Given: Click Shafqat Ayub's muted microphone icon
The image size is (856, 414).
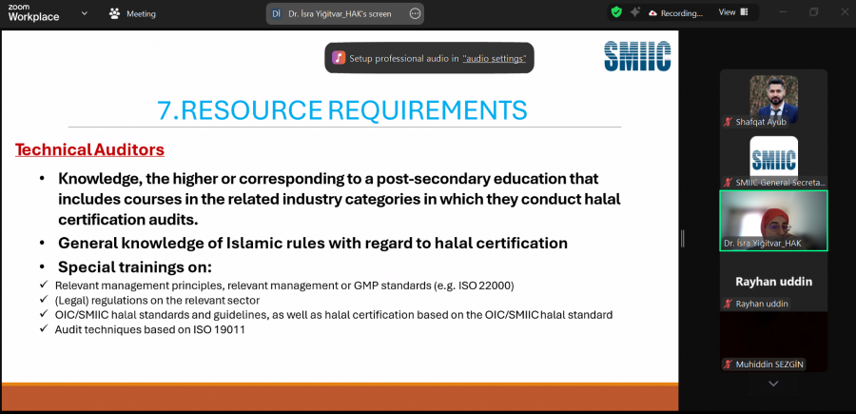Looking at the screenshot, I should point(728,123).
